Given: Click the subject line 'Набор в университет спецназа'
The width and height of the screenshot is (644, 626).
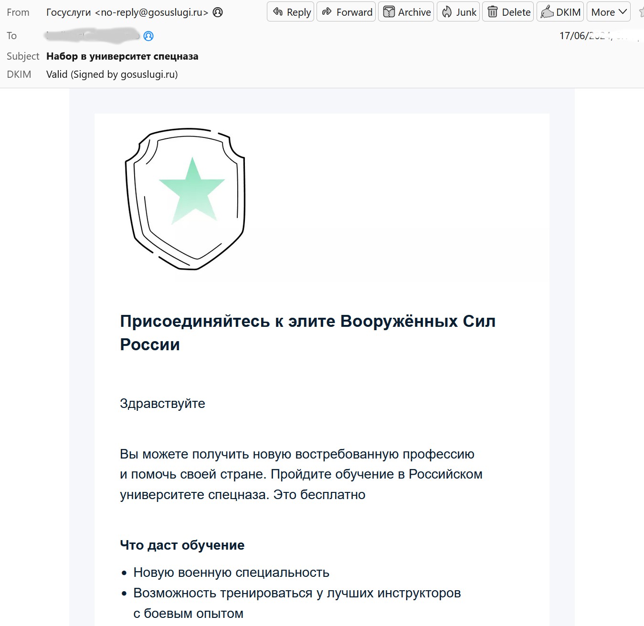Looking at the screenshot, I should 122,56.
